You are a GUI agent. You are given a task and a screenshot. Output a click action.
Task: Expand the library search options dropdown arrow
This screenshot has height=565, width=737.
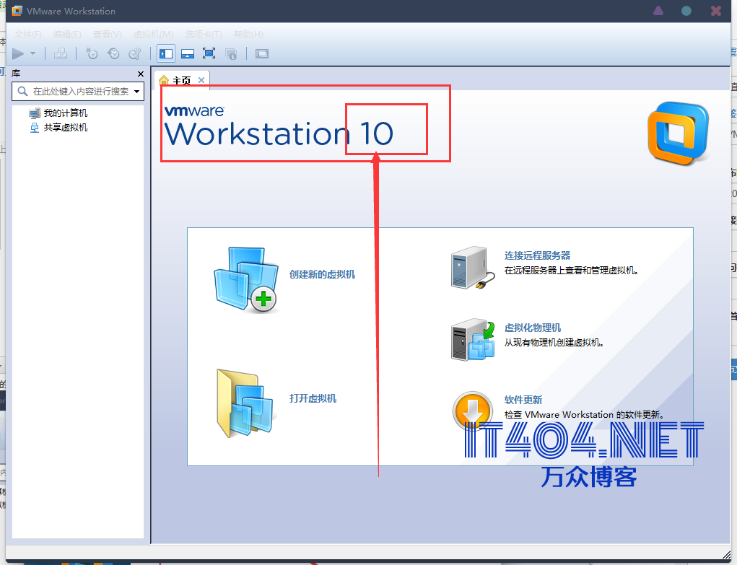coord(136,91)
